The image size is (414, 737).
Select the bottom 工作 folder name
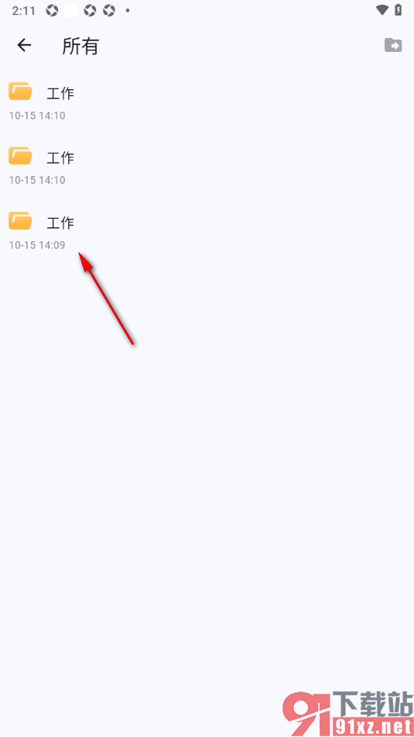pos(60,223)
